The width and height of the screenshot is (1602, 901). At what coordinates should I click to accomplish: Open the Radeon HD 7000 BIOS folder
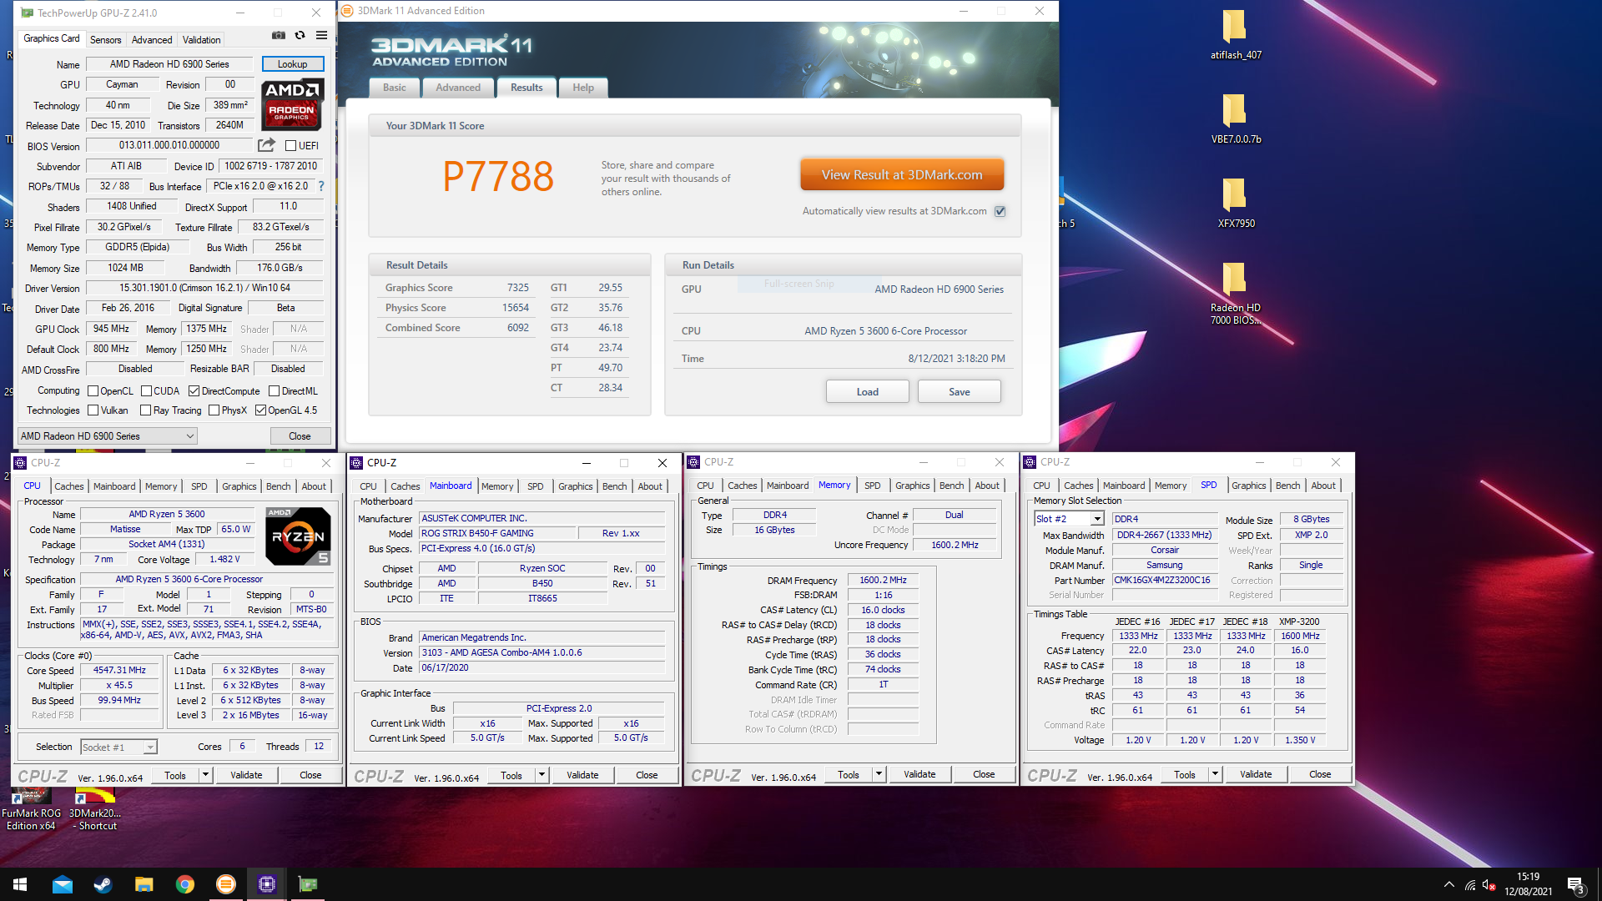point(1236,293)
